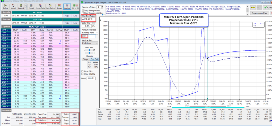
Task: Click the SPX symbol box under Actuals
Action: [6, 16]
